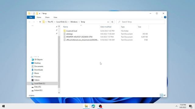Sort by the Name column header
Screen dimensions: 195x109
66,27
